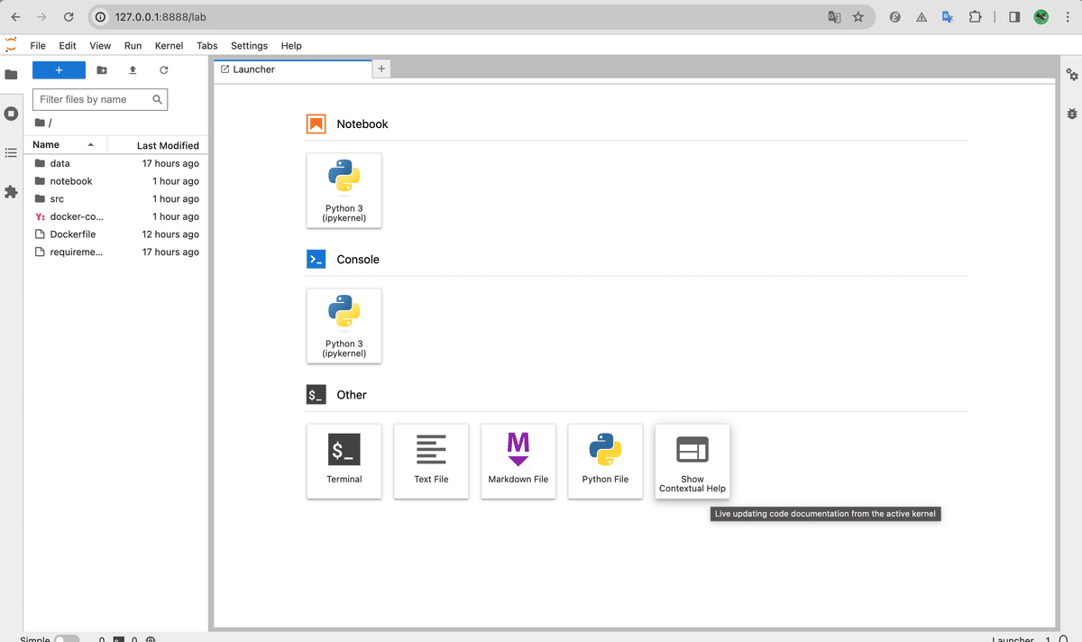This screenshot has height=642, width=1082.
Task: Open the View menu
Action: pos(100,46)
